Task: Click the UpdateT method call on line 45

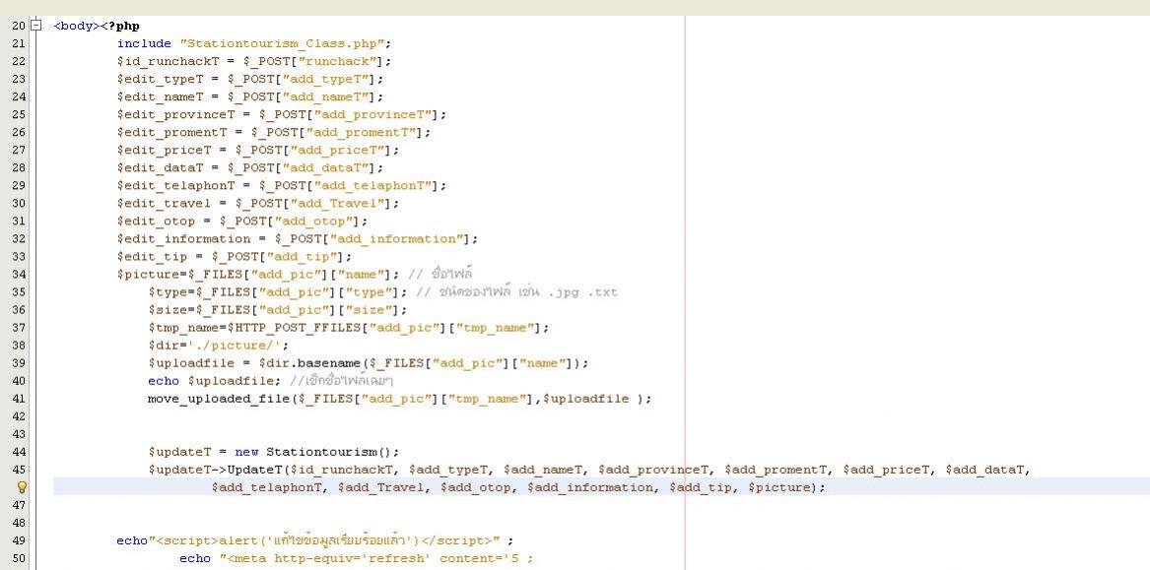Action: click(257, 470)
